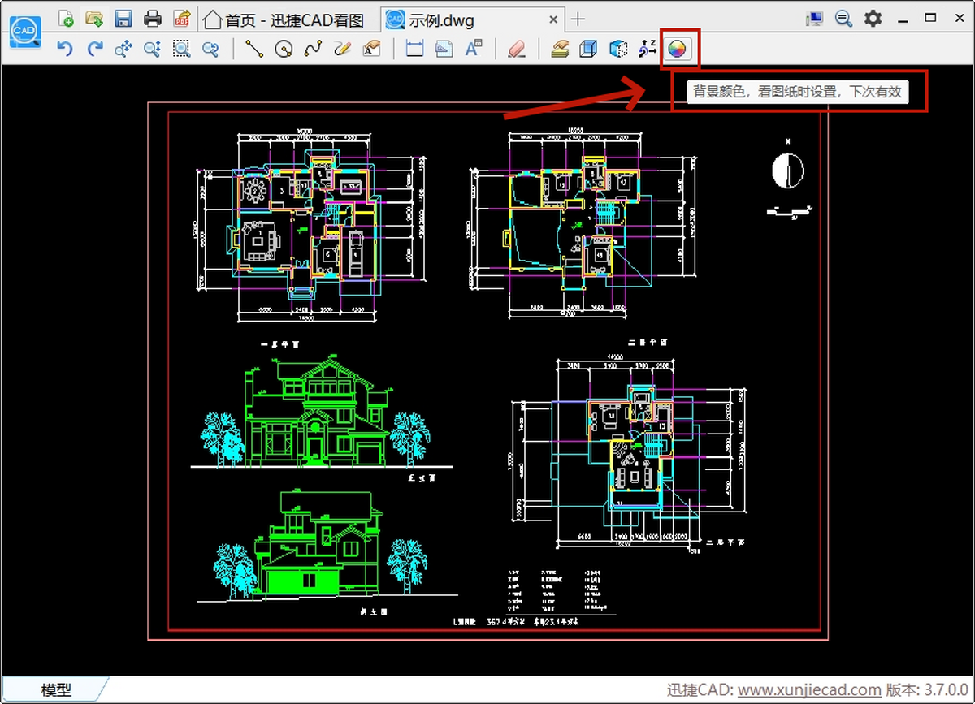Viewport: 975px width, 704px height.
Task: Add a new tab with plus button
Action: pyautogui.click(x=578, y=19)
